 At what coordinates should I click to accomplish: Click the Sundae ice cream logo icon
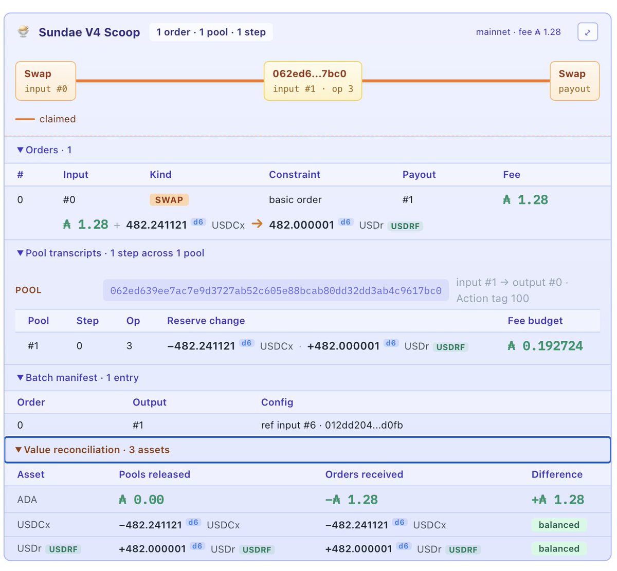point(23,32)
